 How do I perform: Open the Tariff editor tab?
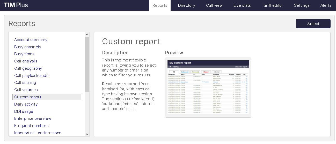[272, 5]
